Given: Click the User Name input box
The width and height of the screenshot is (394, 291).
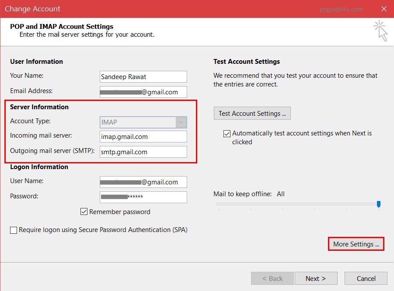Looking at the screenshot, I should tap(143, 182).
